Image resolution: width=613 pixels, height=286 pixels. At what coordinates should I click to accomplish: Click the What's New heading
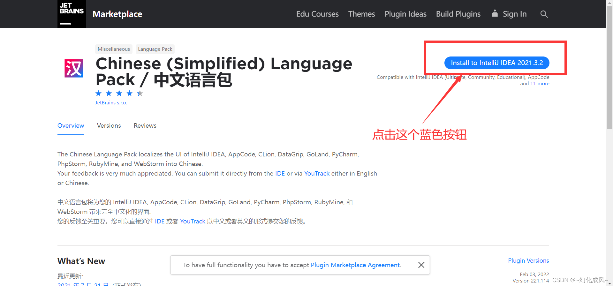(x=81, y=261)
